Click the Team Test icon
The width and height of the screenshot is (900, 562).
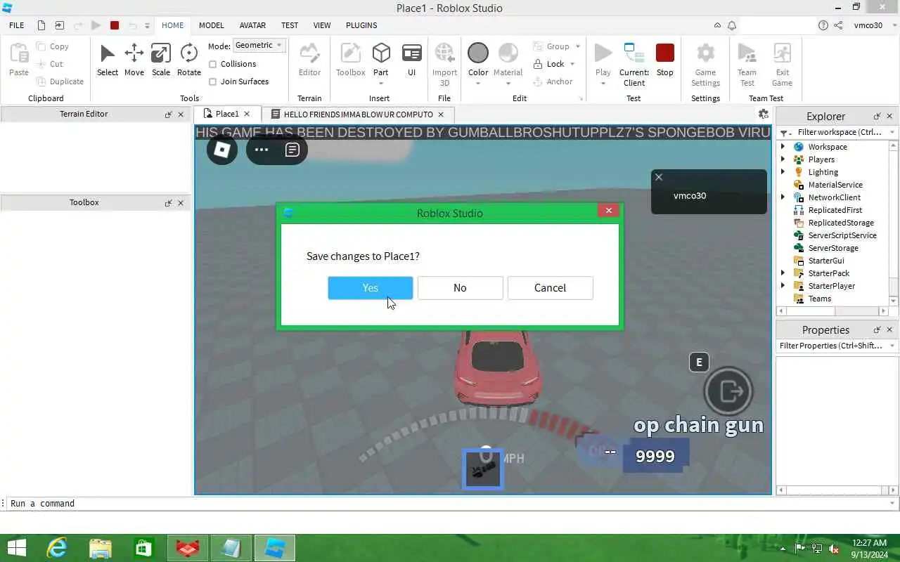click(747, 53)
